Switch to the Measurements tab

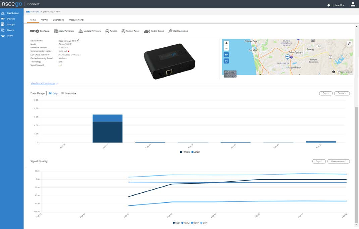coord(76,20)
